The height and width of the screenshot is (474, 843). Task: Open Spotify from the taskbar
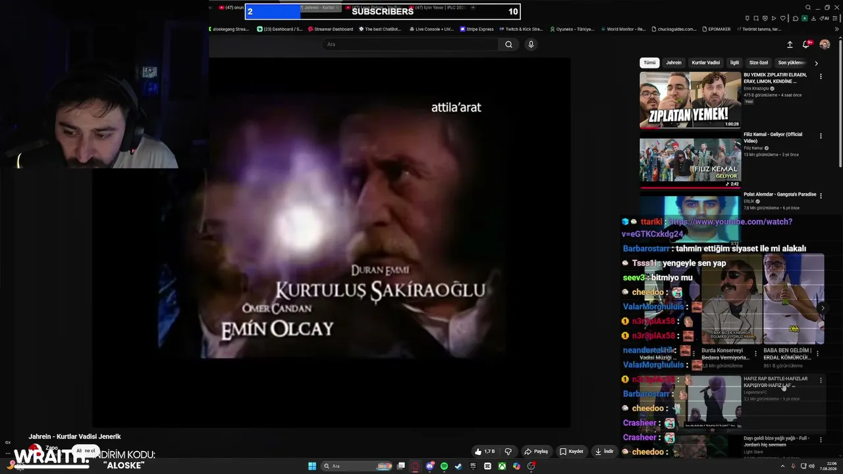[444, 466]
